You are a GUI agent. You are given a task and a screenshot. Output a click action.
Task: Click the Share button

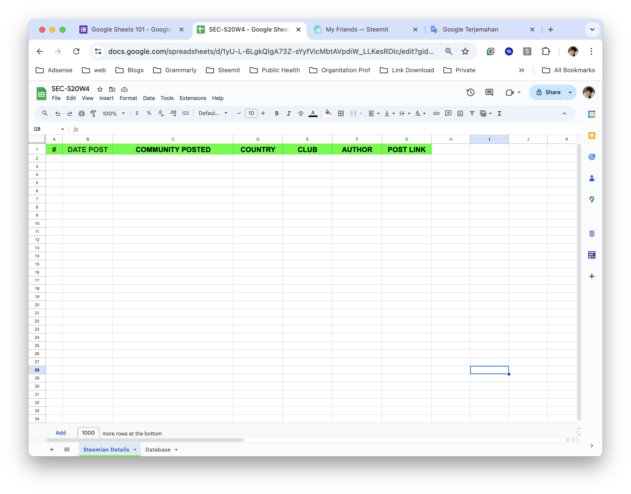click(x=548, y=92)
